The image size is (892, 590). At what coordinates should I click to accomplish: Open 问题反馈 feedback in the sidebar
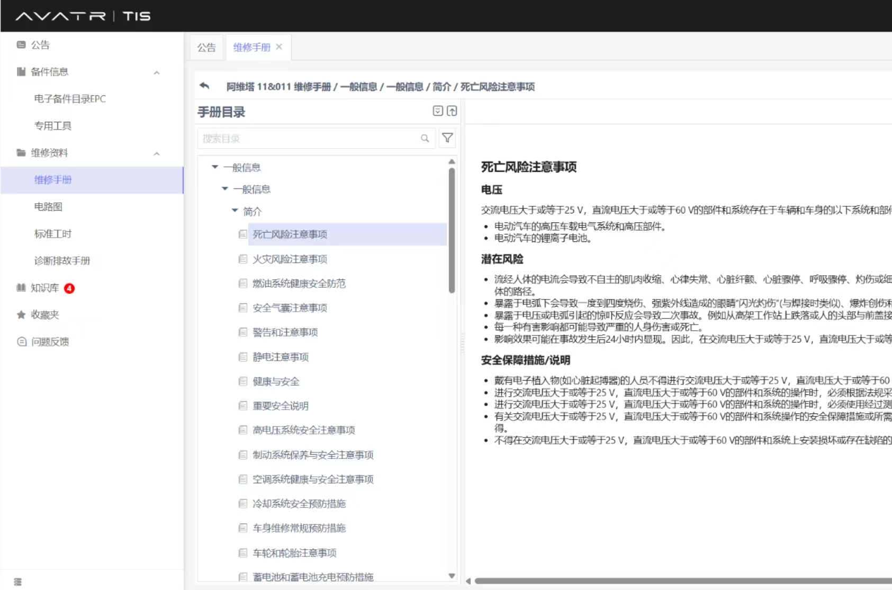[x=49, y=342]
